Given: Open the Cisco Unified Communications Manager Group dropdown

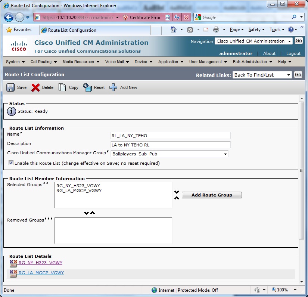Looking at the screenshot, I should [x=225, y=154].
